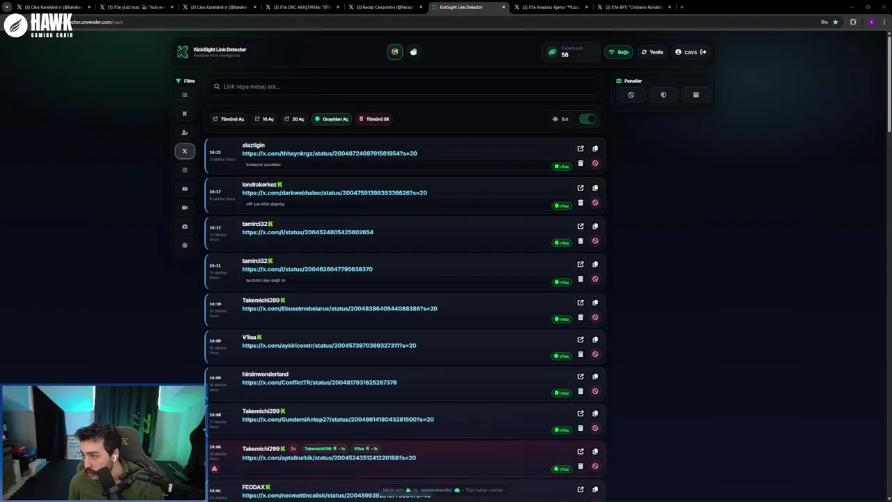892x502 pixels.
Task: Select the X (Twitter) filter icon
Action: [x=185, y=151]
